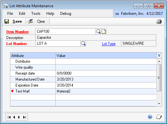
Task: Click the Value column header
Action: [106, 55]
